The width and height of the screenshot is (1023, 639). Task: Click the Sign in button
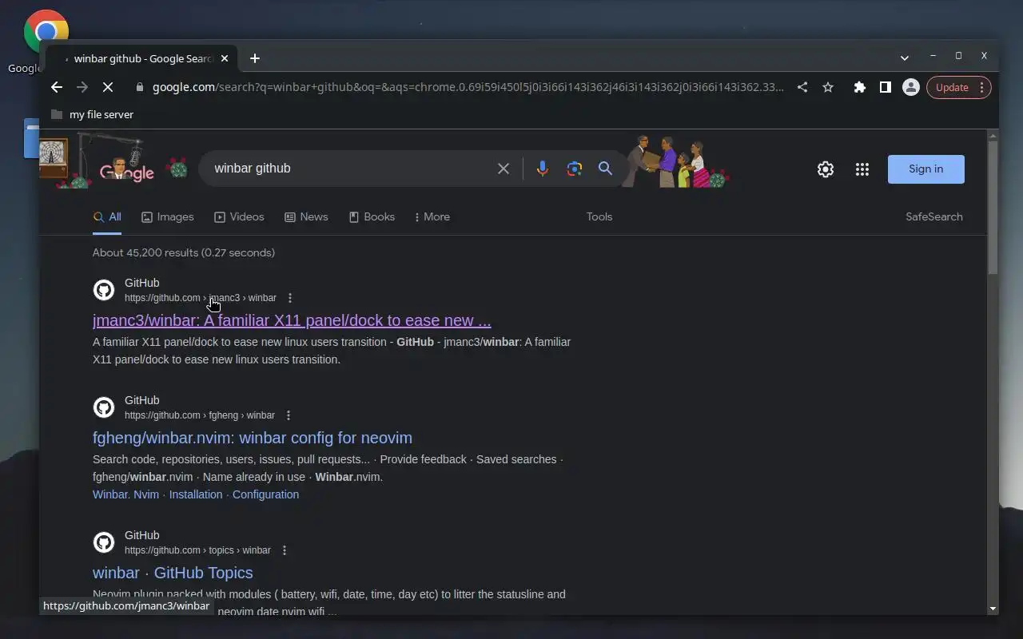(925, 169)
